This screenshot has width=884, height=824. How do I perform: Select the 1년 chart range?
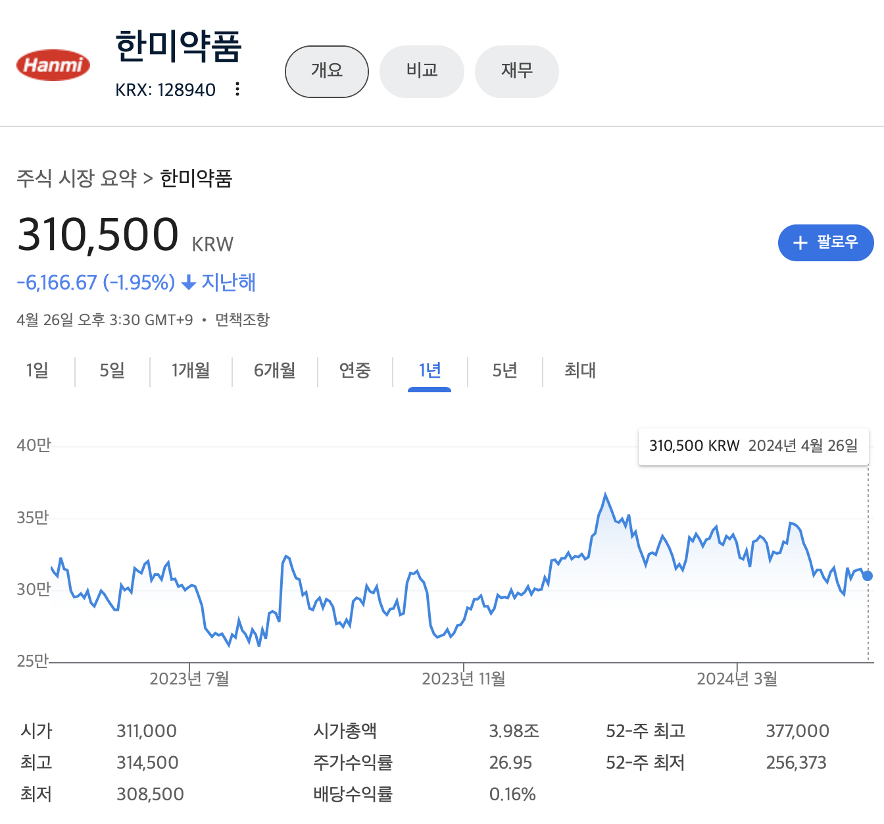pos(430,371)
